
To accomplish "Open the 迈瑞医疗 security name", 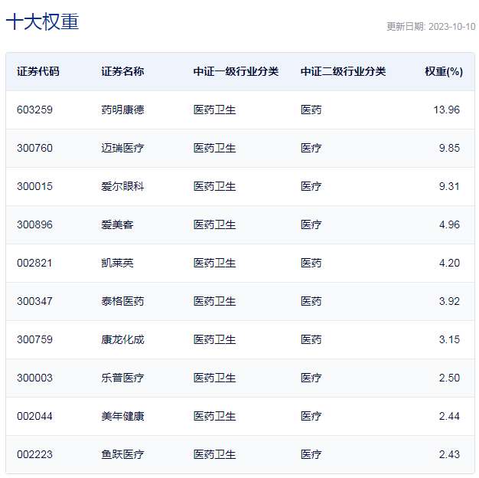I will [122, 148].
